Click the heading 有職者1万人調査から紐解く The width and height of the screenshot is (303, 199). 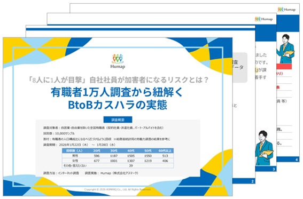[117, 92]
